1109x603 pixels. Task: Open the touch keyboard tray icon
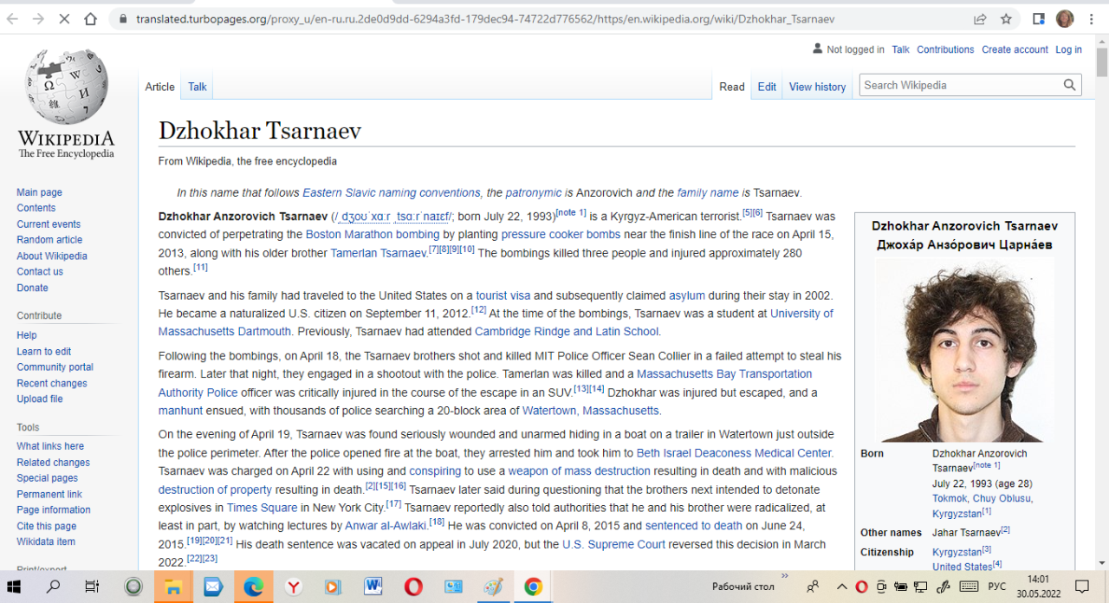(x=969, y=587)
